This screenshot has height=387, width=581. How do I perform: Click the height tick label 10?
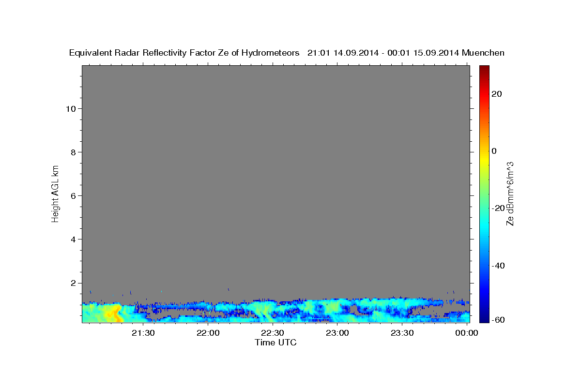pyautogui.click(x=71, y=108)
